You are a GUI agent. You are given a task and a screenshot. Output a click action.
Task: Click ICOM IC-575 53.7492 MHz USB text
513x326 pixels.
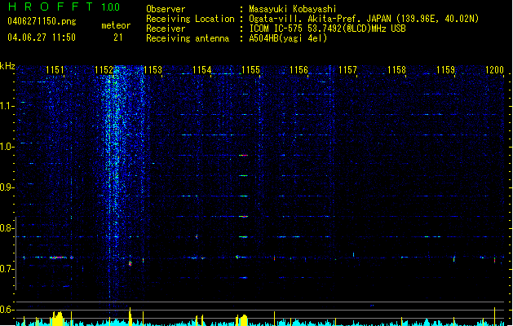click(328, 29)
